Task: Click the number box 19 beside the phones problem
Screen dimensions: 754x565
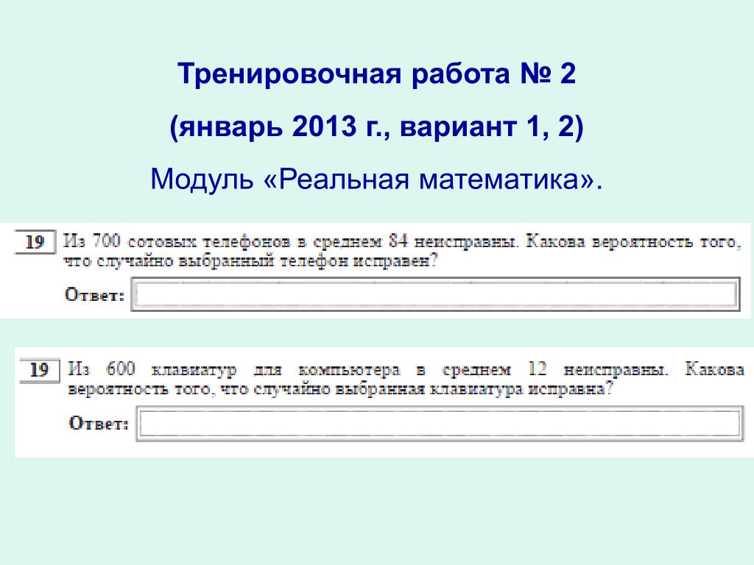Action: (x=35, y=241)
